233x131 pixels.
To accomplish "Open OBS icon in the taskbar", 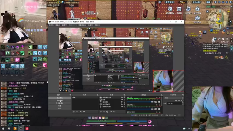I will coord(21,128).
